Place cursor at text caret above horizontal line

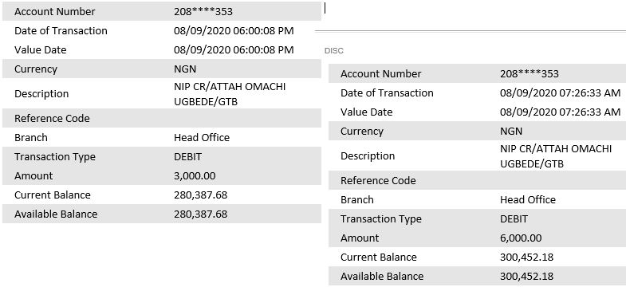(x=325, y=8)
